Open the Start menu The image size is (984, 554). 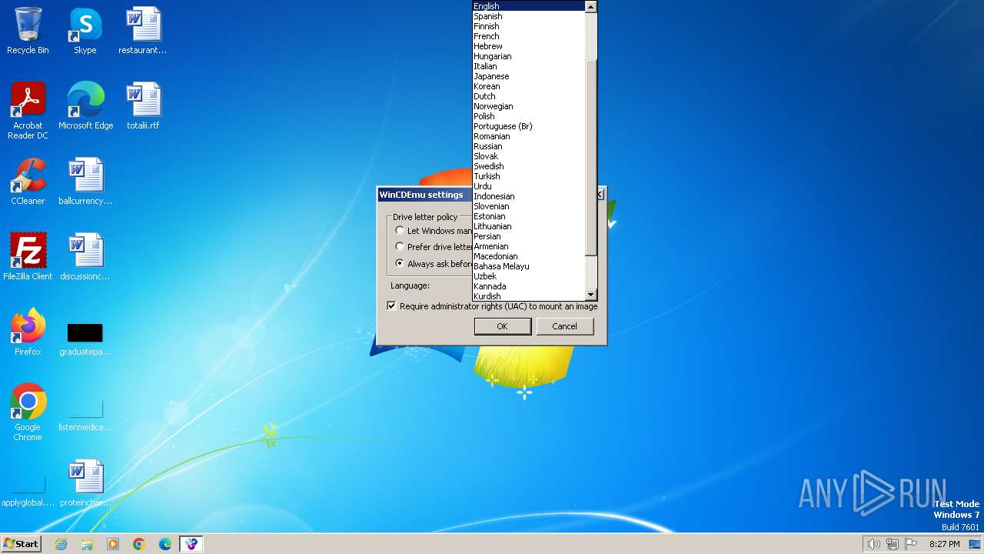click(x=21, y=544)
